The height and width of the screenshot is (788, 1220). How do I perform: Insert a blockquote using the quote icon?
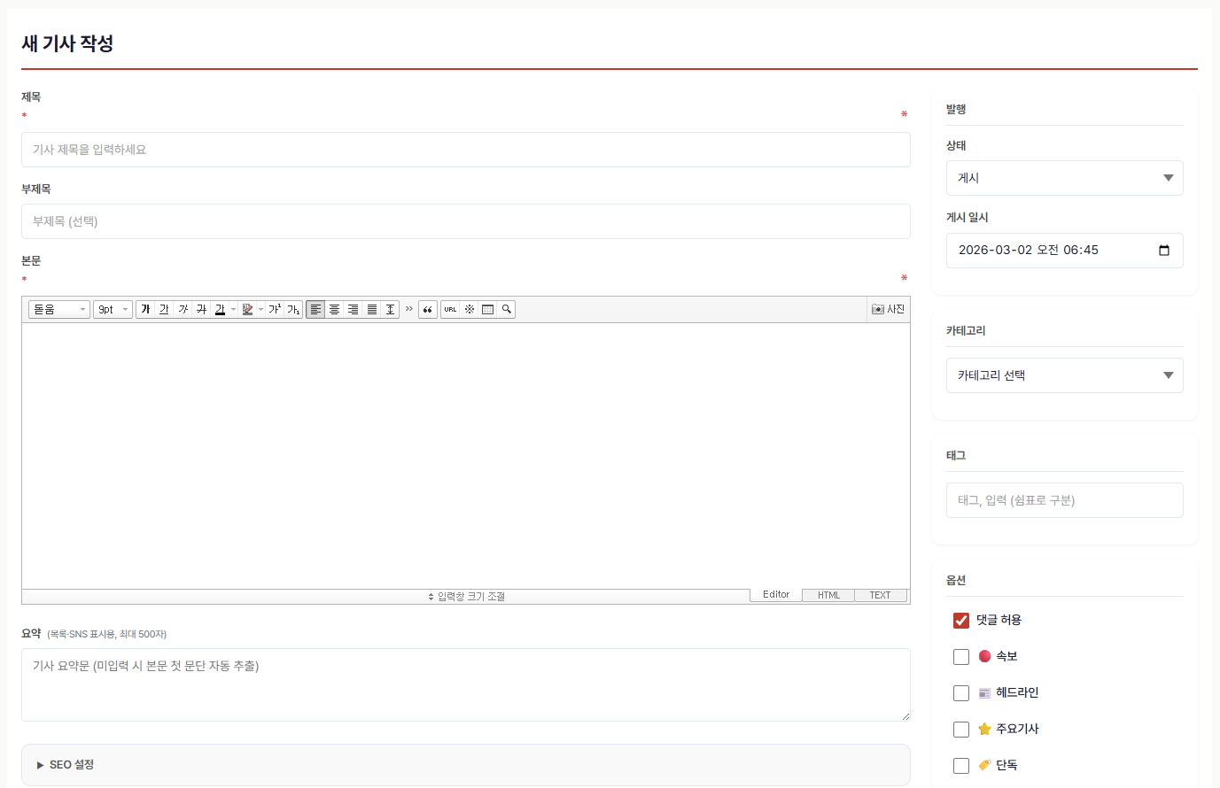[x=428, y=309]
